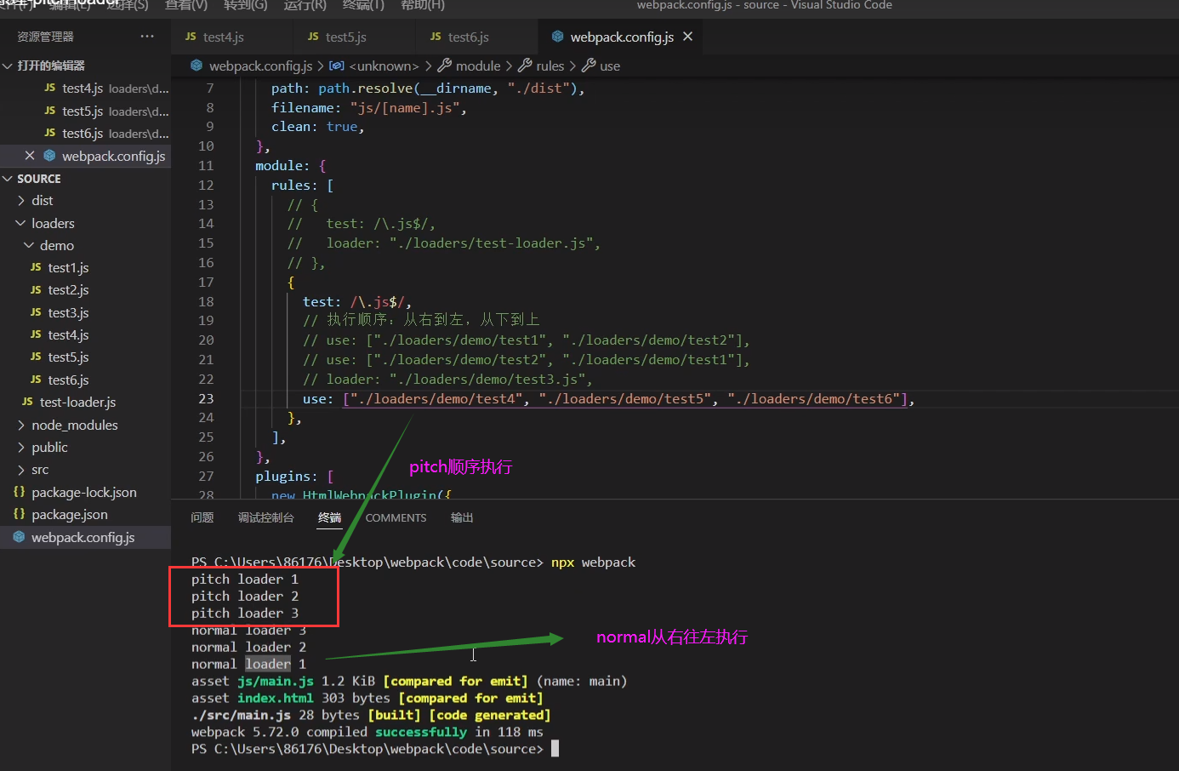Click JS icon of test4.js tab
The image size is (1179, 771).
click(x=191, y=37)
